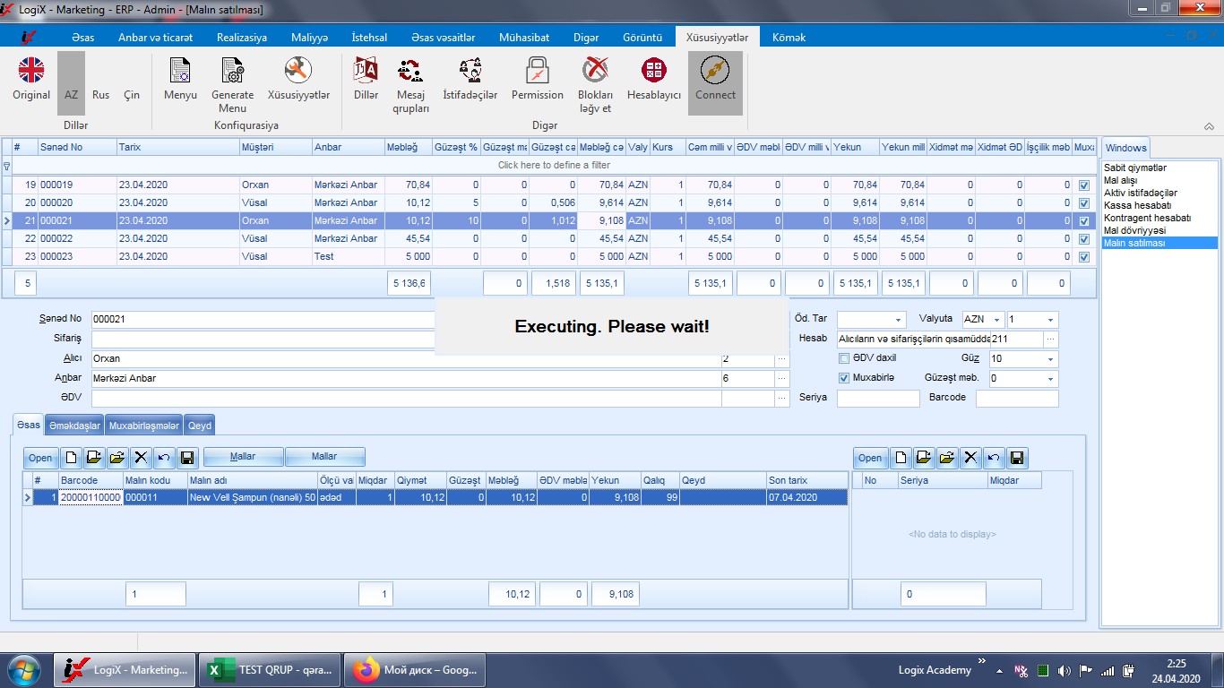This screenshot has height=688, width=1224.
Task: Click the Seriya input field
Action: click(x=878, y=399)
